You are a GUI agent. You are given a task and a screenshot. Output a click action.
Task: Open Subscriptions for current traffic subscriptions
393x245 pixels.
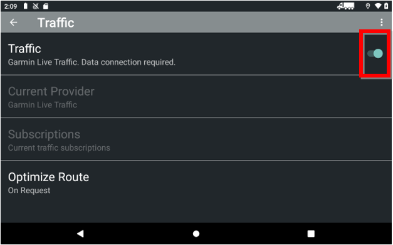click(x=197, y=139)
